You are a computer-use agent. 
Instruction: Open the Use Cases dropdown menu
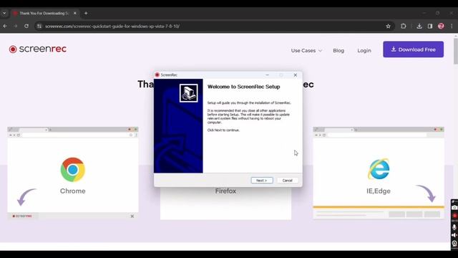pos(306,51)
